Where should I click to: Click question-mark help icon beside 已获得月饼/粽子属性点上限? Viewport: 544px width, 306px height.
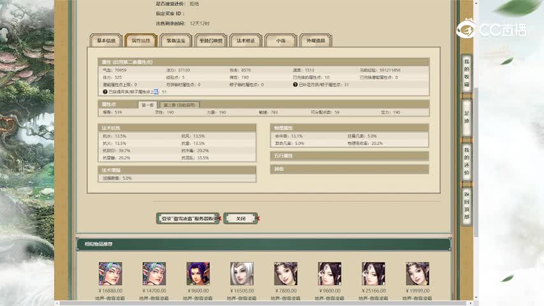[x=105, y=92]
